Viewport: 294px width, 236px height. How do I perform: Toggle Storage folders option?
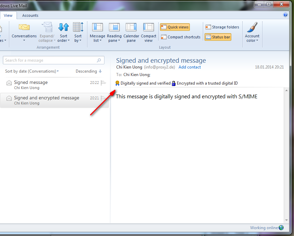click(x=222, y=27)
